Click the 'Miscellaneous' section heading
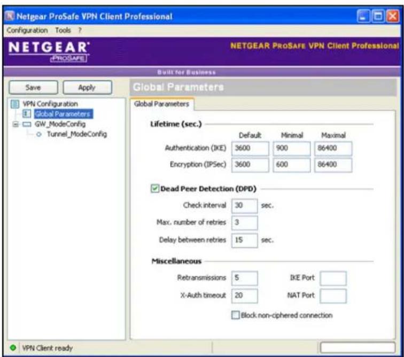The width and height of the screenshot is (404, 357). 176,261
